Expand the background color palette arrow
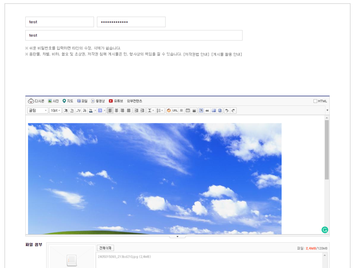 point(105,110)
